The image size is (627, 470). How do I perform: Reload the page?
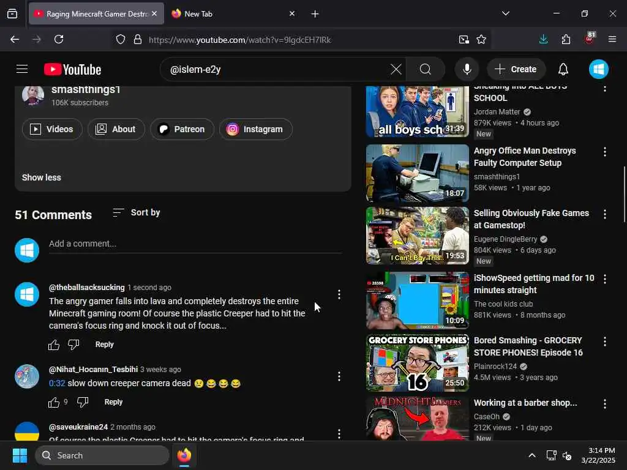point(59,39)
